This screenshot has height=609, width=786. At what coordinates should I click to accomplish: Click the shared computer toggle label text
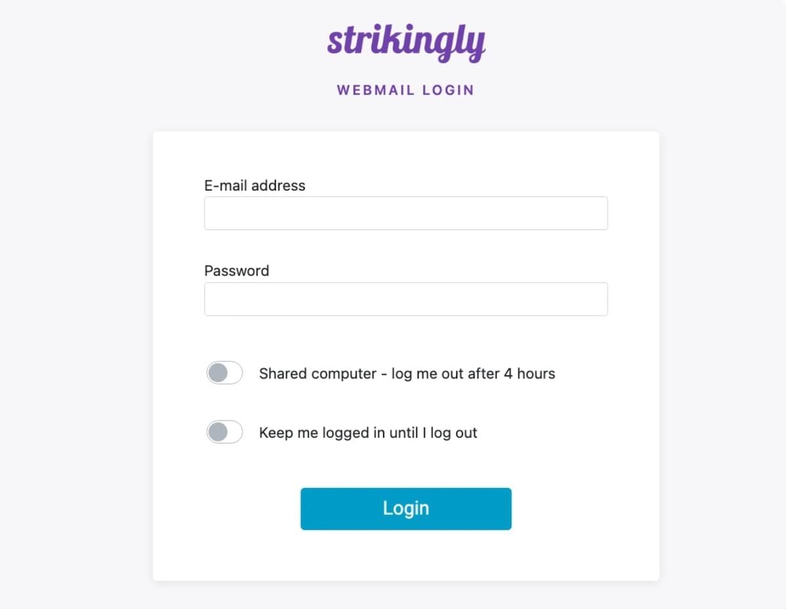point(407,373)
